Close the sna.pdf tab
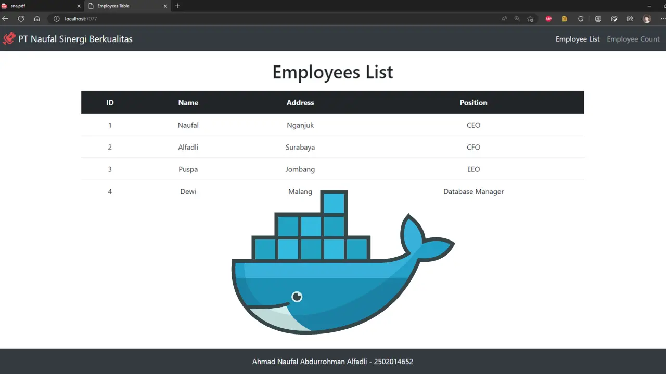 (x=79, y=6)
